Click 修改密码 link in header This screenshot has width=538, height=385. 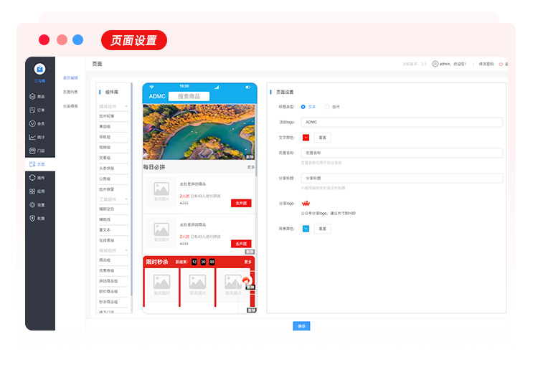(x=486, y=64)
